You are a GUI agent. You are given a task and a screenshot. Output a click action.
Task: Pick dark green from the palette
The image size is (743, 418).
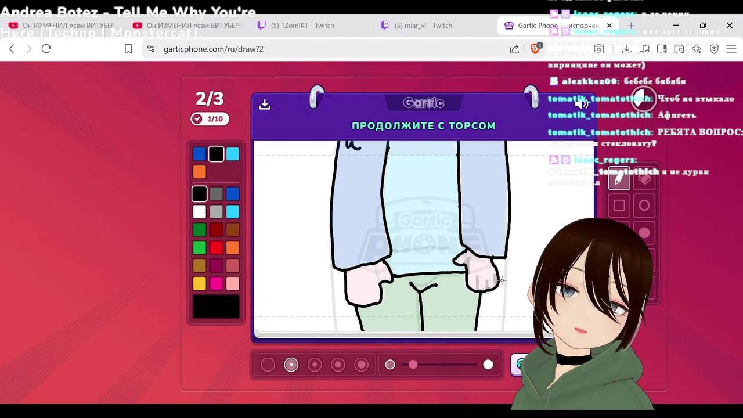(x=199, y=230)
